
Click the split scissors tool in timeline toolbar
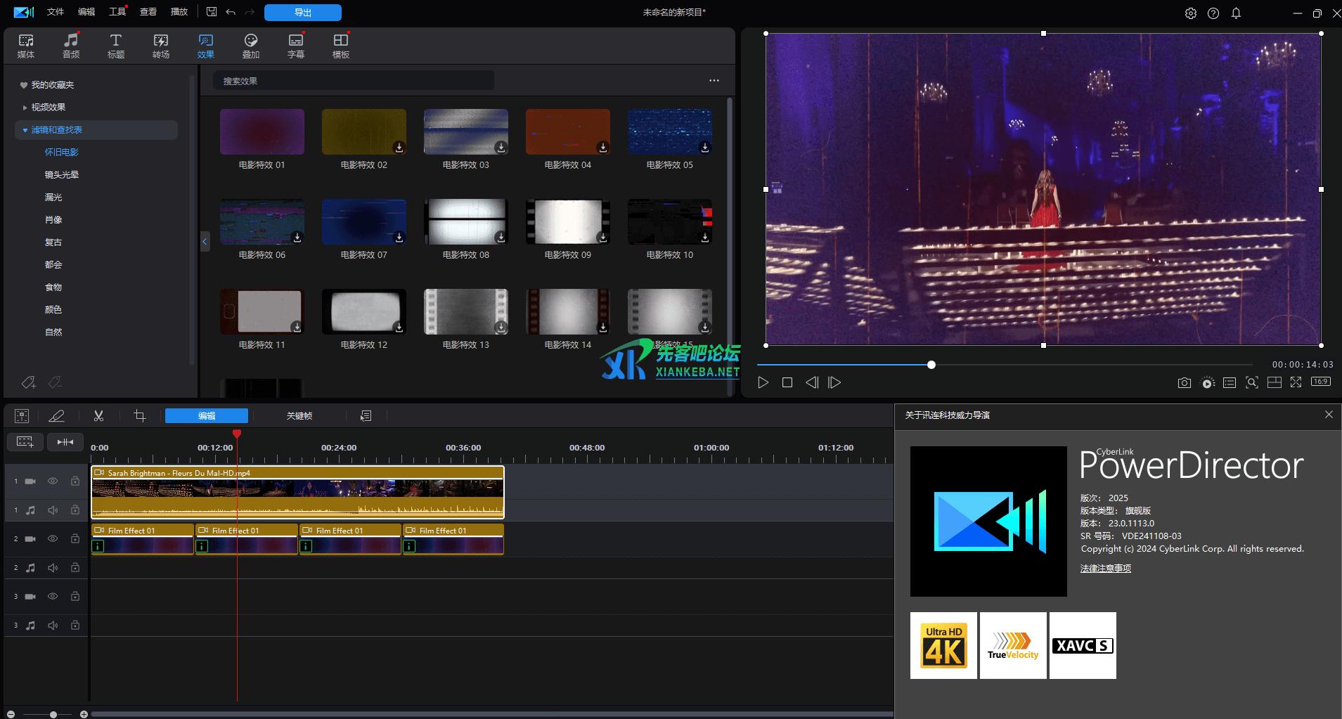pos(98,416)
